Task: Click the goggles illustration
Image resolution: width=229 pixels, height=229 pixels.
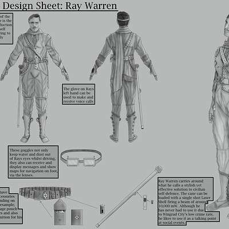Action: tap(81, 159)
